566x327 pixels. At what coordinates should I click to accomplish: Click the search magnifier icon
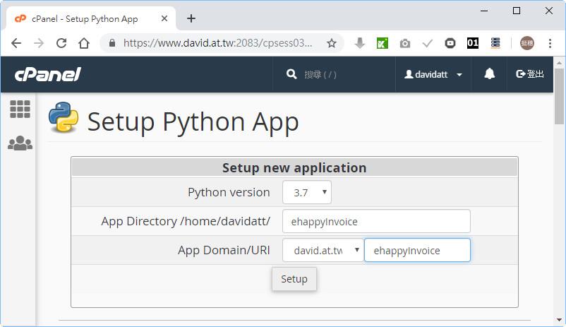[291, 74]
